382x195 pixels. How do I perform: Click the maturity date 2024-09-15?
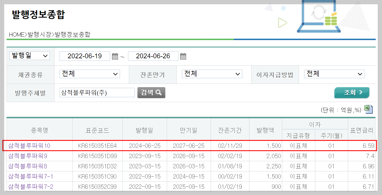189,177
